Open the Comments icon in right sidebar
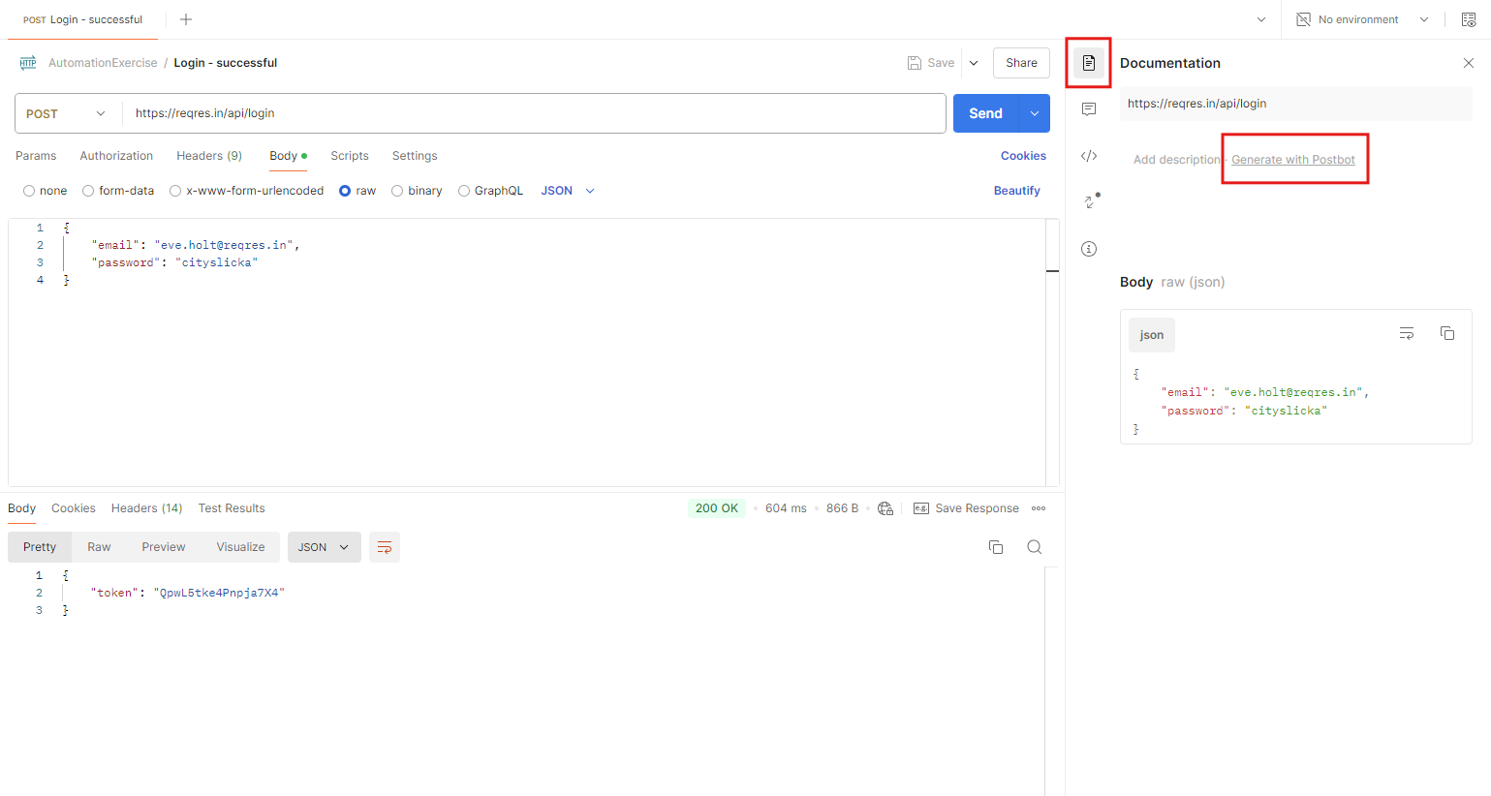Screen dimensions: 1491x796 [x=1089, y=109]
